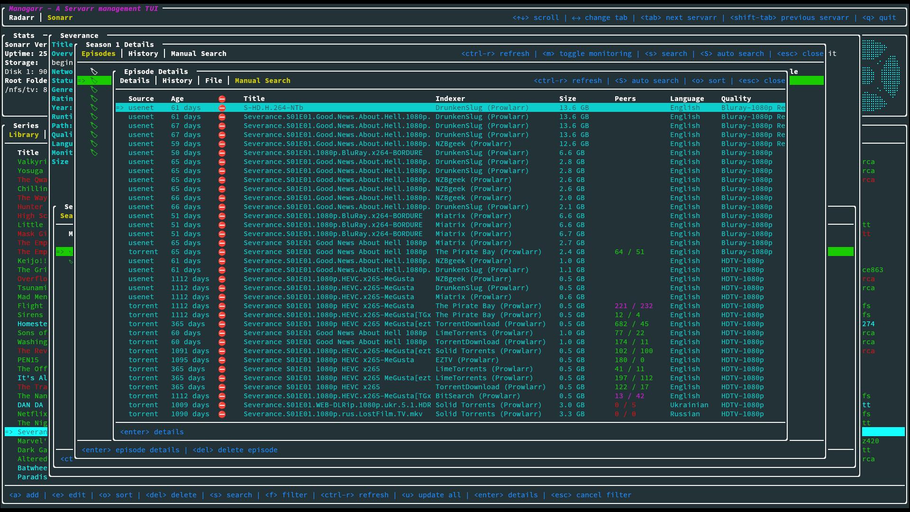Click the rejected icon on the 59 days usenet row
This screenshot has width=910, height=512.
click(x=222, y=144)
